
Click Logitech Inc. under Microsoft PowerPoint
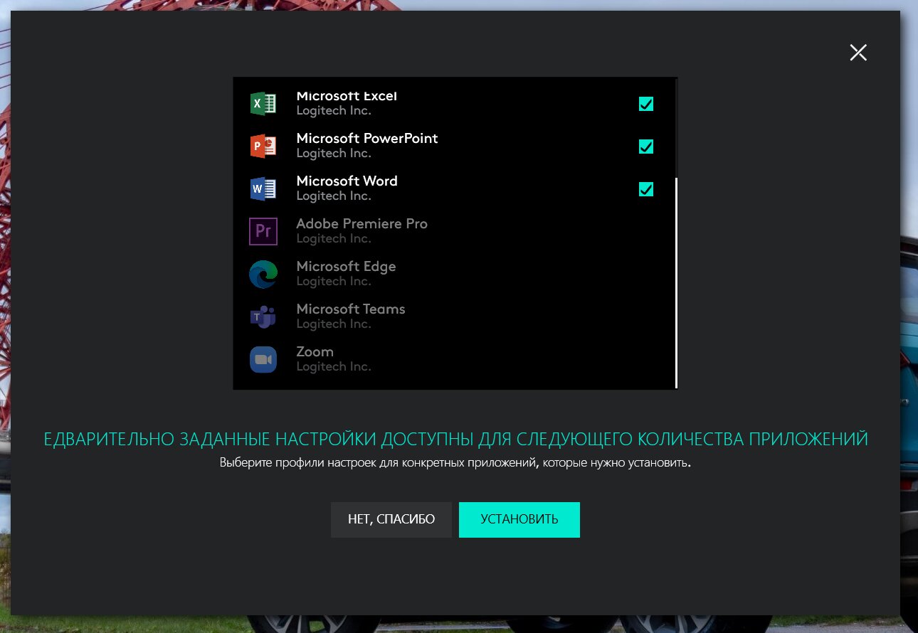click(334, 154)
